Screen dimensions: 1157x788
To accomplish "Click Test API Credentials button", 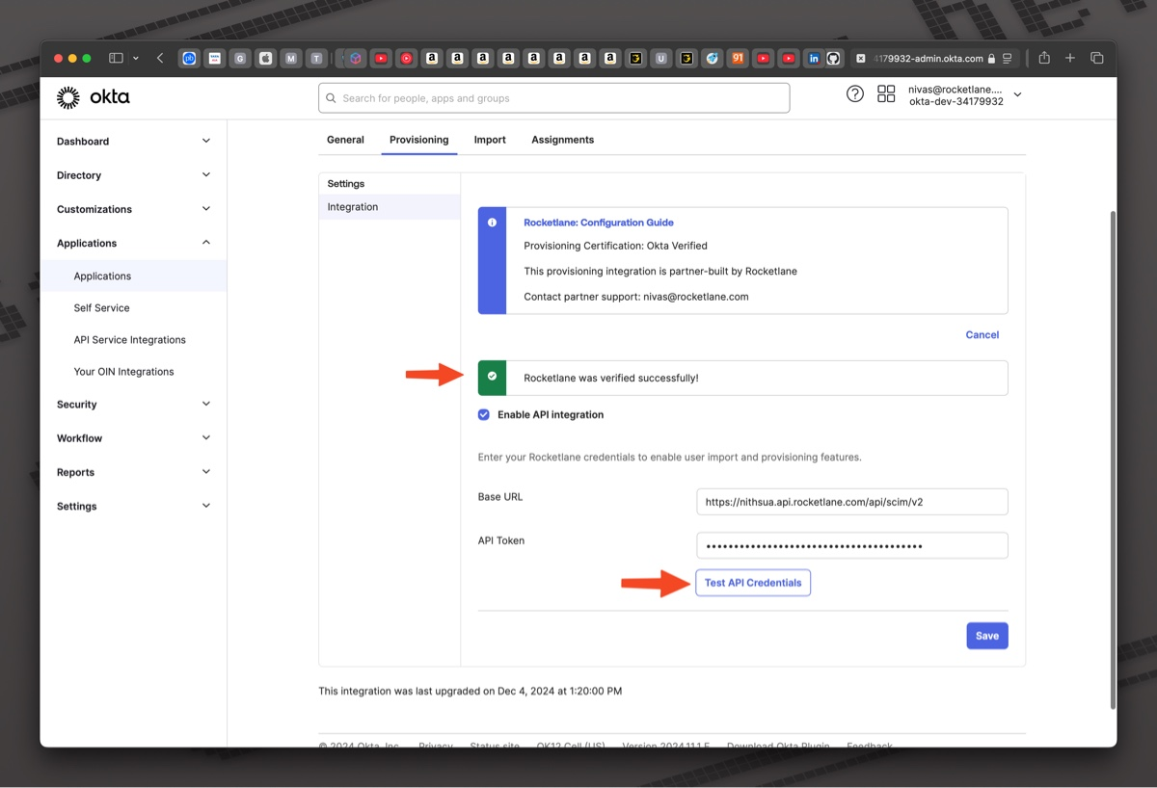I will pyautogui.click(x=753, y=583).
